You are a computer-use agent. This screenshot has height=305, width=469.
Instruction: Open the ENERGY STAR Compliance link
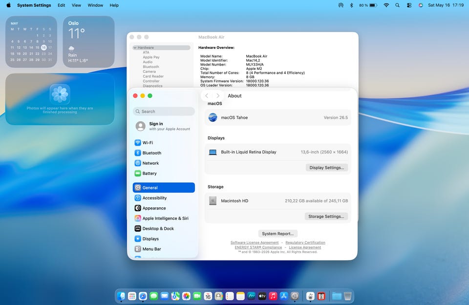pos(258,247)
